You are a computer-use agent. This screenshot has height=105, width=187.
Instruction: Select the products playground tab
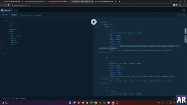(6, 10)
